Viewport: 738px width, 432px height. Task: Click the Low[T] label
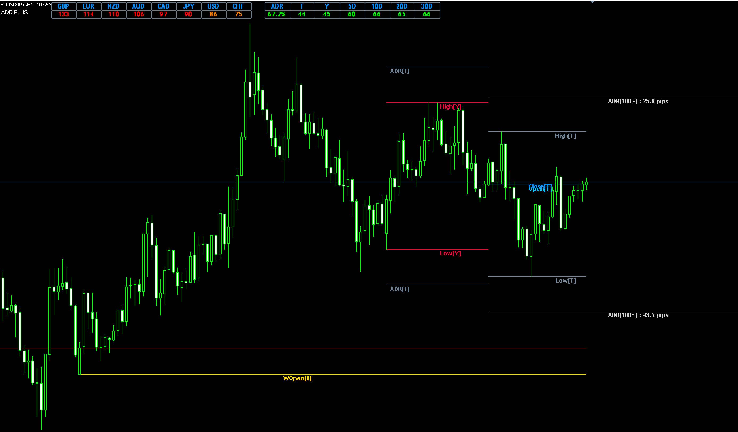pyautogui.click(x=565, y=280)
